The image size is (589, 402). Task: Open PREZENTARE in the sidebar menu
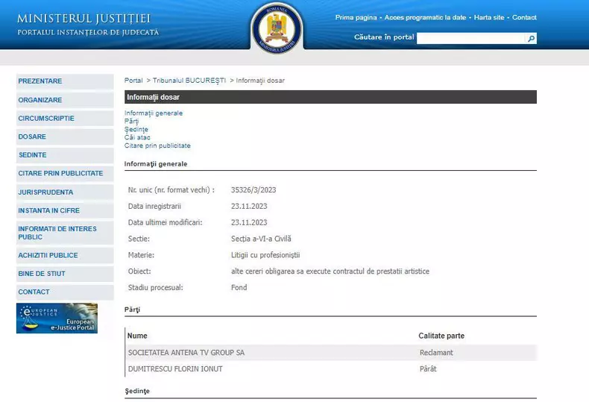(65, 81)
